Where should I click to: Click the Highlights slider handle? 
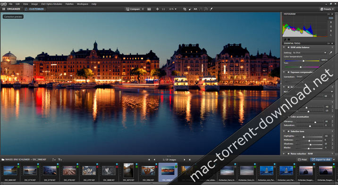tap(304, 137)
